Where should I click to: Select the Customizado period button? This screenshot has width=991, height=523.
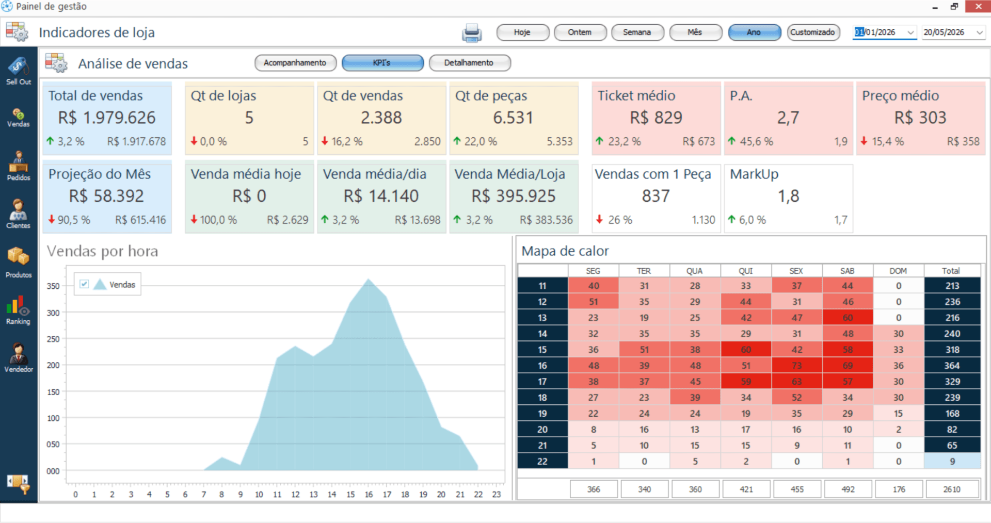[x=813, y=32]
